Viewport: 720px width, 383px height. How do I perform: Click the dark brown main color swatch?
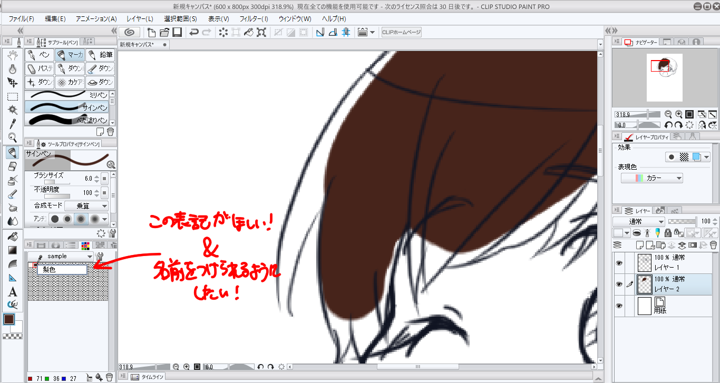pyautogui.click(x=9, y=319)
